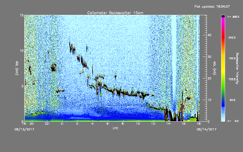
Task: Click the "20:" hour tick on the UTC axis
Action: 32,124
